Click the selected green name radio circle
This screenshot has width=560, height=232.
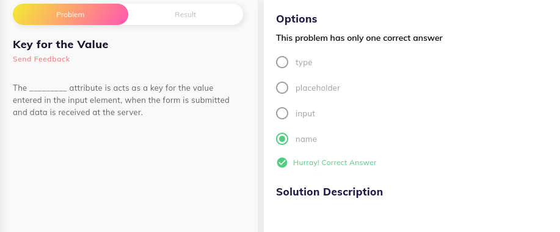282,139
